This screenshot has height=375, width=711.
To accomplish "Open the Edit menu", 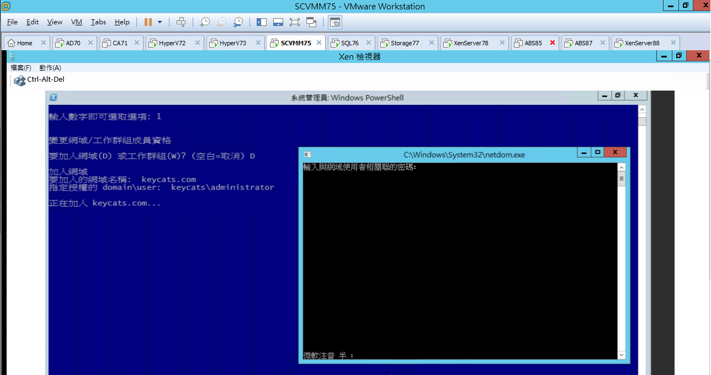I will pyautogui.click(x=33, y=22).
